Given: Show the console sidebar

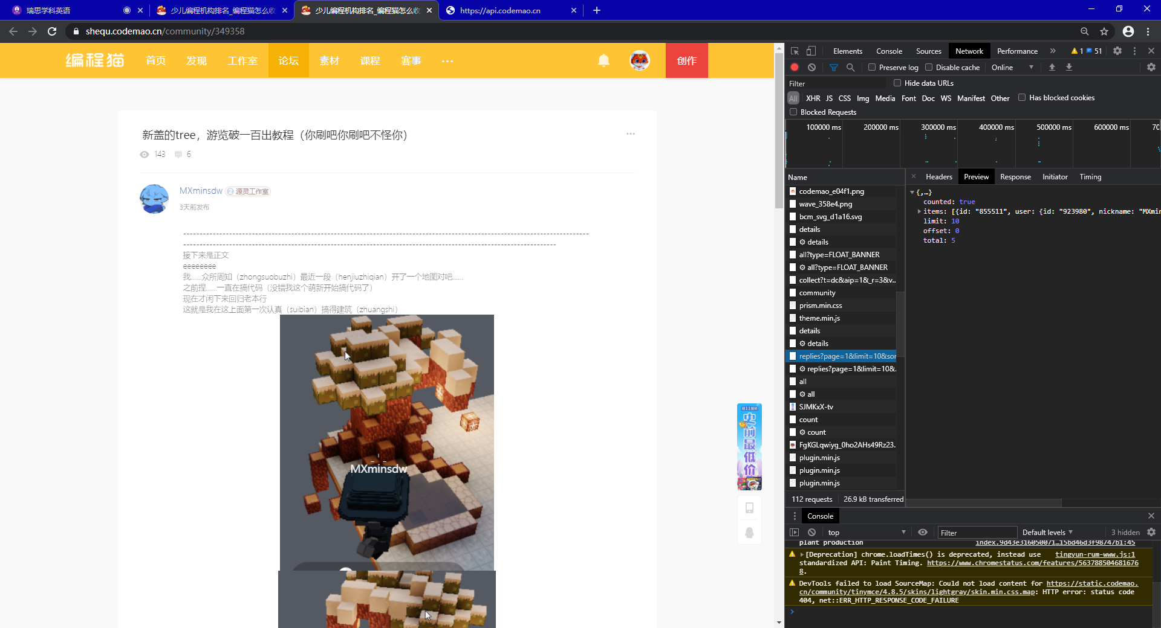Looking at the screenshot, I should [x=795, y=532].
